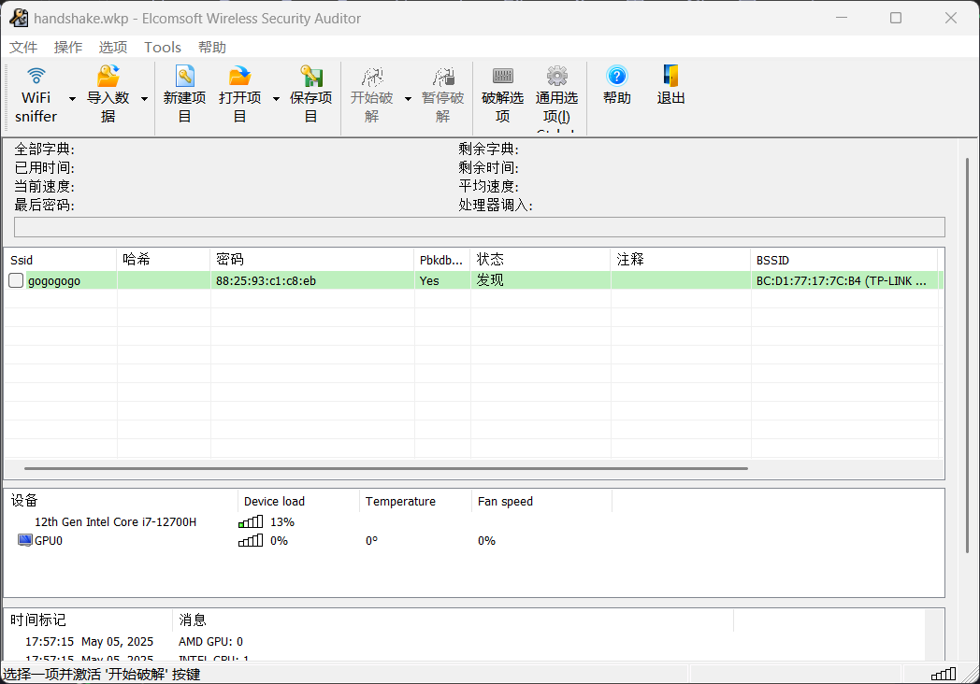Click the app icon in title bar
The width and height of the screenshot is (980, 684).
19,18
